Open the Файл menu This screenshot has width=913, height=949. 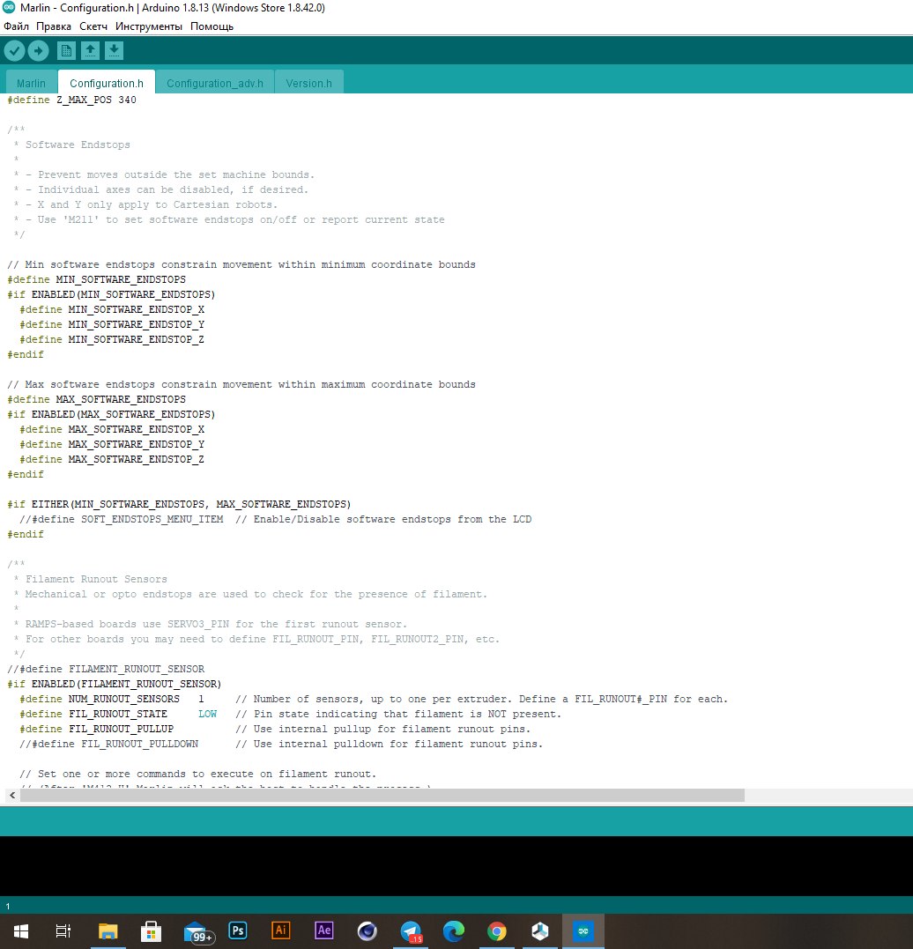[17, 26]
